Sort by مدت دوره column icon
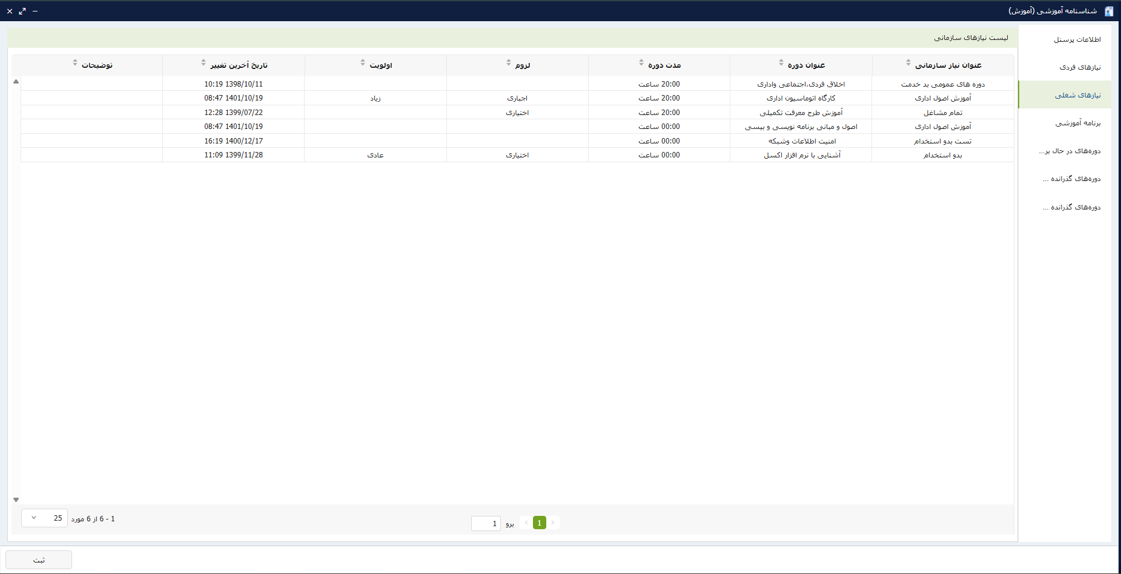The height and width of the screenshot is (574, 1121). (x=641, y=63)
